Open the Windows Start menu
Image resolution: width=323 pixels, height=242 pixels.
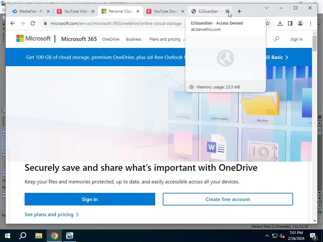point(8,236)
